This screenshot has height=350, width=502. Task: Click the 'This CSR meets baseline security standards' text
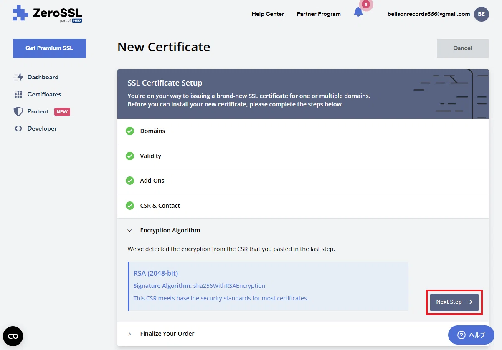[221, 298]
